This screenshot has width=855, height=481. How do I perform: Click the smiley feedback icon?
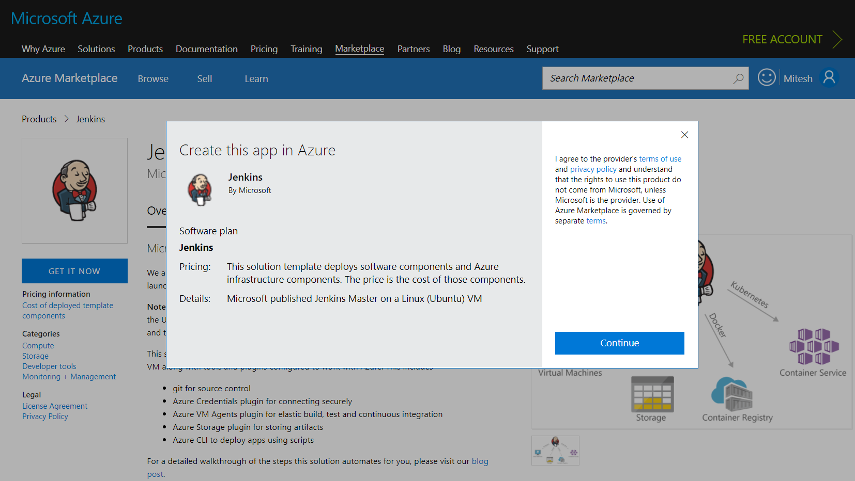(x=767, y=77)
